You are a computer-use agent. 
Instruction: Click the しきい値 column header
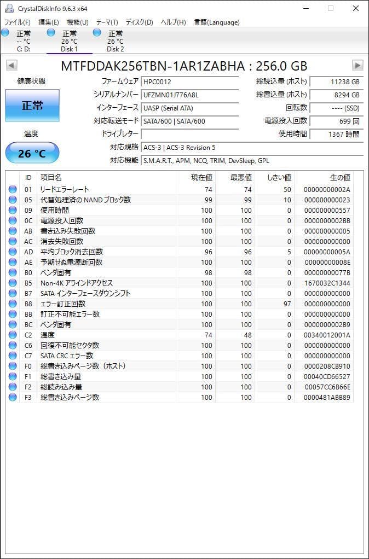point(275,178)
